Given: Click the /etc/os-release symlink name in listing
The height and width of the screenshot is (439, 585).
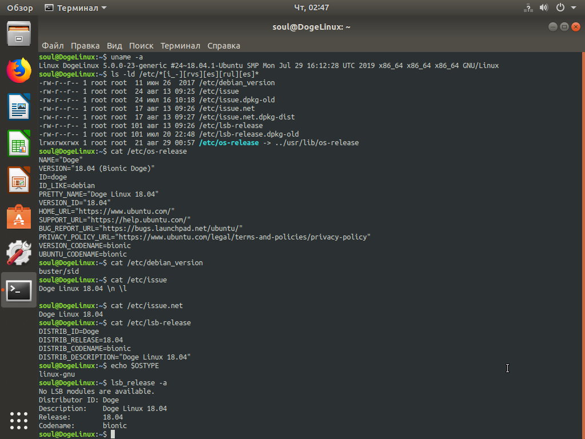Looking at the screenshot, I should (229, 142).
